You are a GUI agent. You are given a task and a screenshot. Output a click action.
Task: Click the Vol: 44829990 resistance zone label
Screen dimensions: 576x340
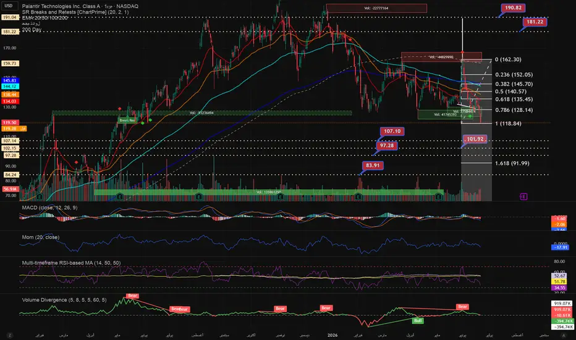(x=441, y=57)
